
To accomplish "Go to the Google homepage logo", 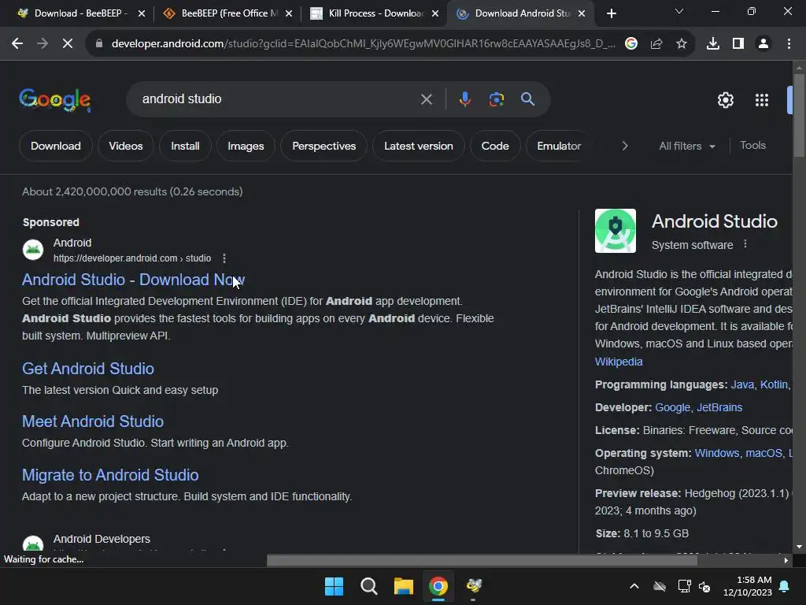I will [x=55, y=100].
